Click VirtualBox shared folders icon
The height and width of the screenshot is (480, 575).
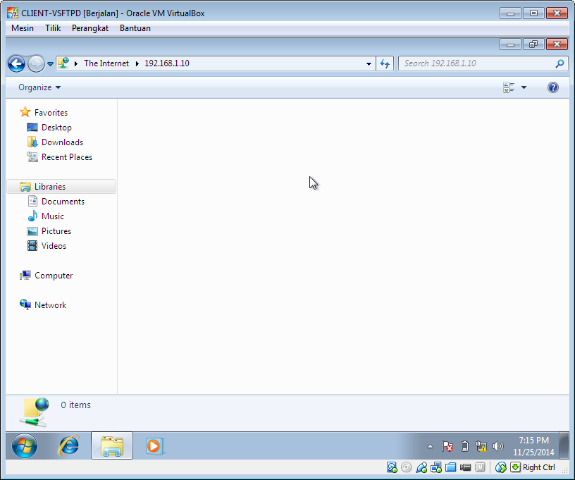[x=451, y=467]
